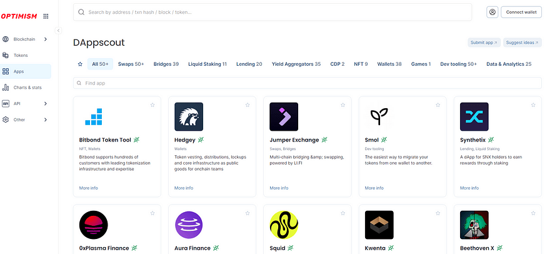Expand the Other menu chevron

[46, 119]
